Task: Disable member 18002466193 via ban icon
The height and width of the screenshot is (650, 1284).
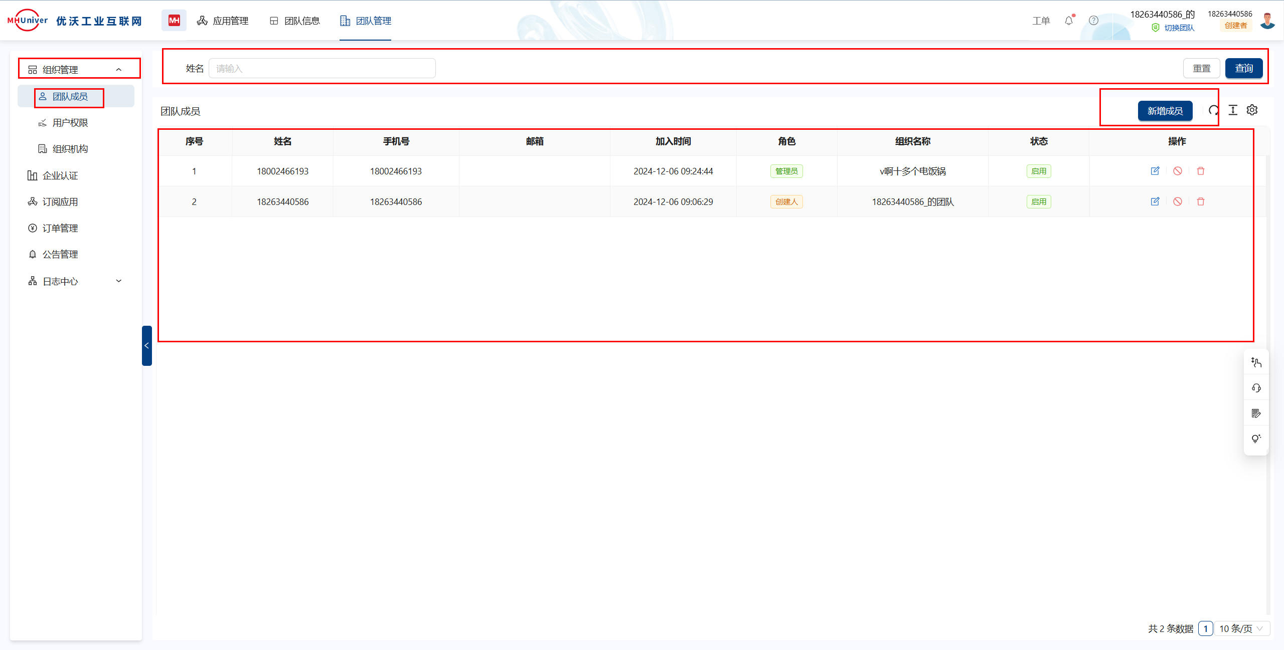Action: 1178,171
